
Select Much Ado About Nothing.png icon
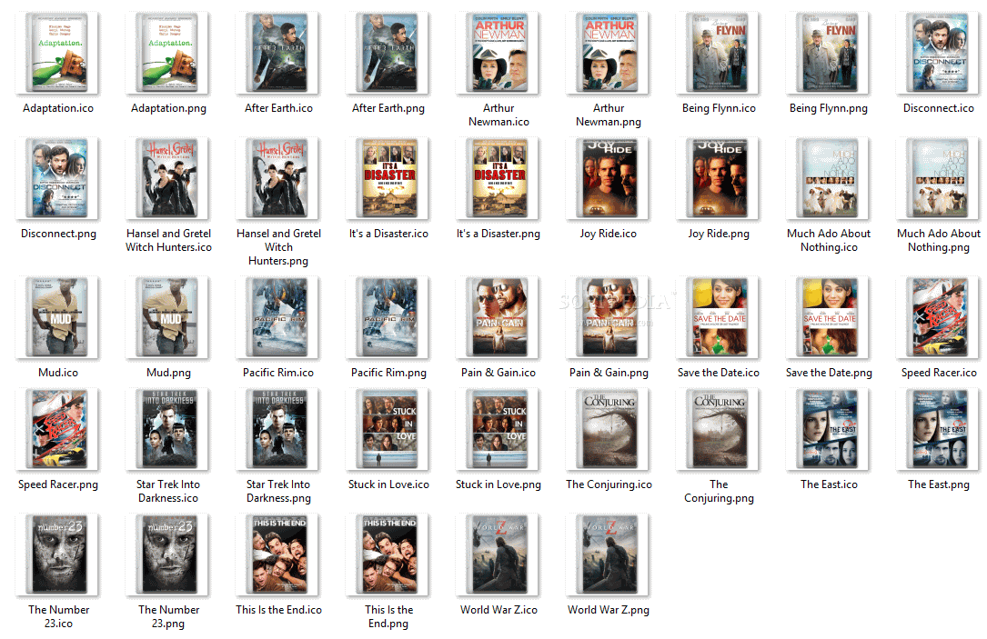pyautogui.click(x=939, y=179)
